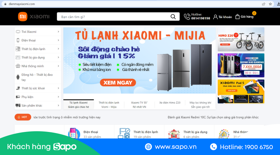This screenshot has width=280, height=155.
Task: Expand Thiết bị điện lạnh submenu chevron
Action: 59,49
